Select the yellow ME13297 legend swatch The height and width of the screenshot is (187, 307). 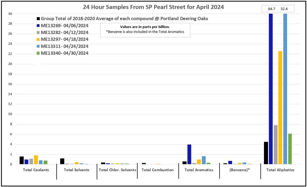[x=38, y=39]
